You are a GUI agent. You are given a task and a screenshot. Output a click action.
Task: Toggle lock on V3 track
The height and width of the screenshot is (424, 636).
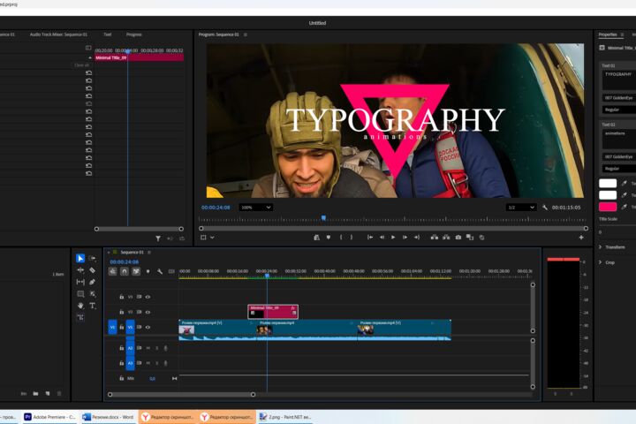coord(121,297)
